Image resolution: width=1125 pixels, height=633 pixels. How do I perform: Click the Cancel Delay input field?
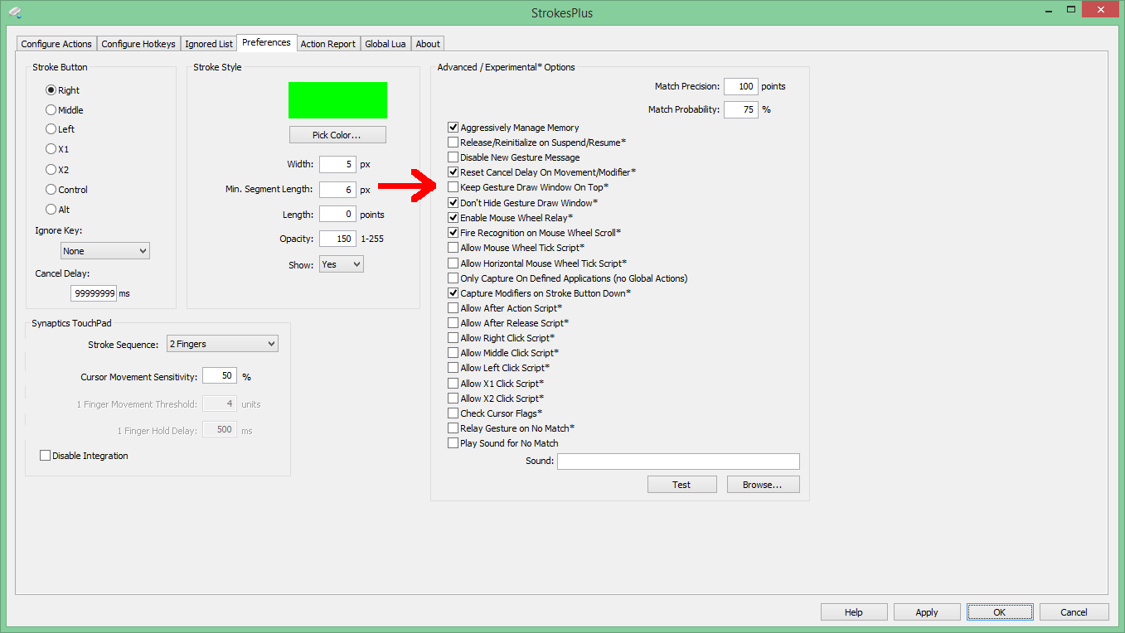point(94,293)
